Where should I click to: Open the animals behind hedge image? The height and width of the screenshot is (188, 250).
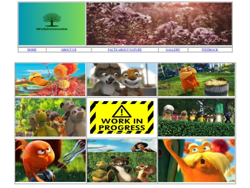click(x=196, y=117)
